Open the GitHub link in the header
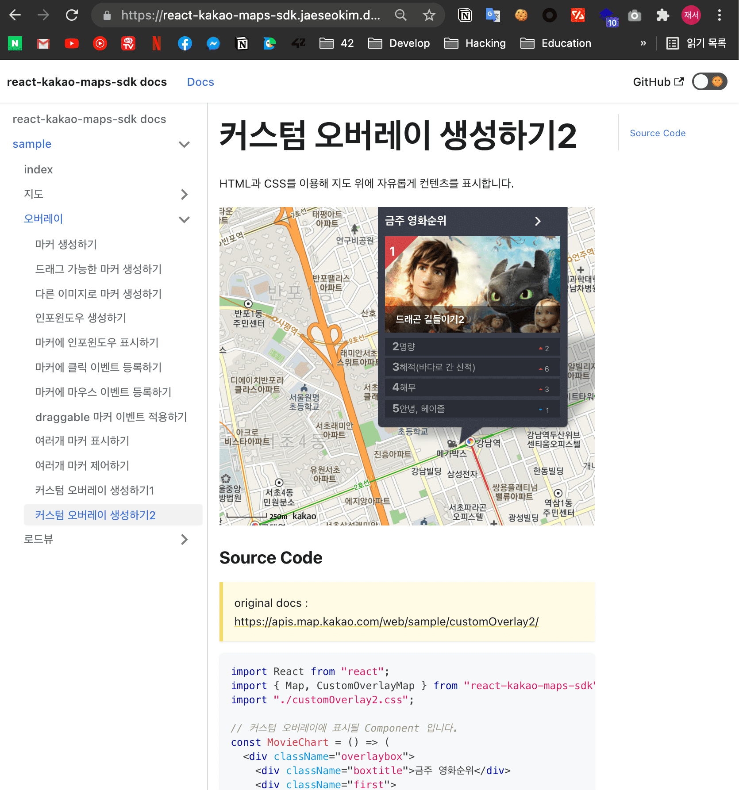Screen dimensions: 739x790 point(658,81)
